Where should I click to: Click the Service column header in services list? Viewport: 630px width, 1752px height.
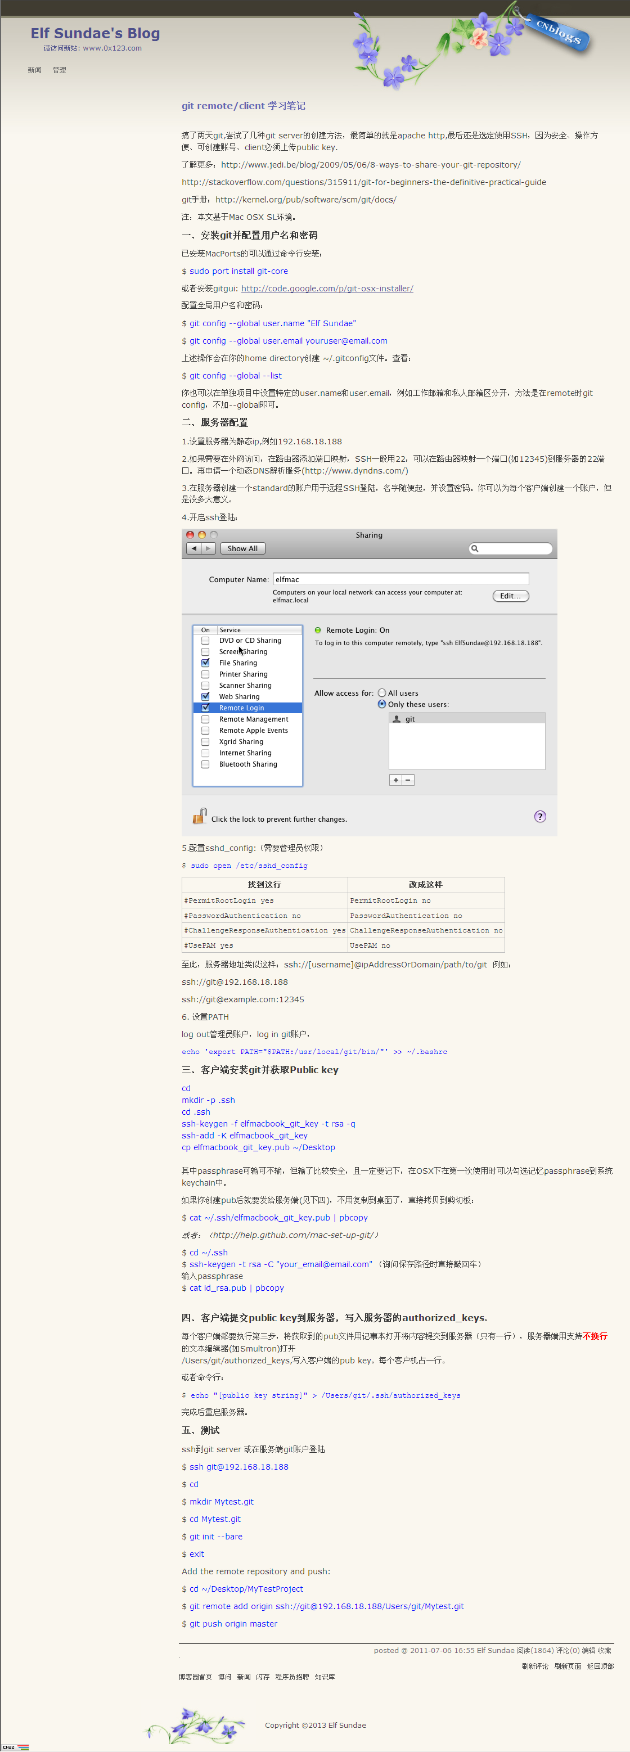(x=259, y=630)
